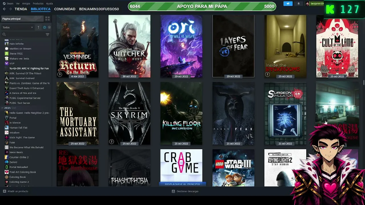This screenshot has width=365, height=205.
Task: Select Stick Fight: The Game icon
Action: click(7, 138)
